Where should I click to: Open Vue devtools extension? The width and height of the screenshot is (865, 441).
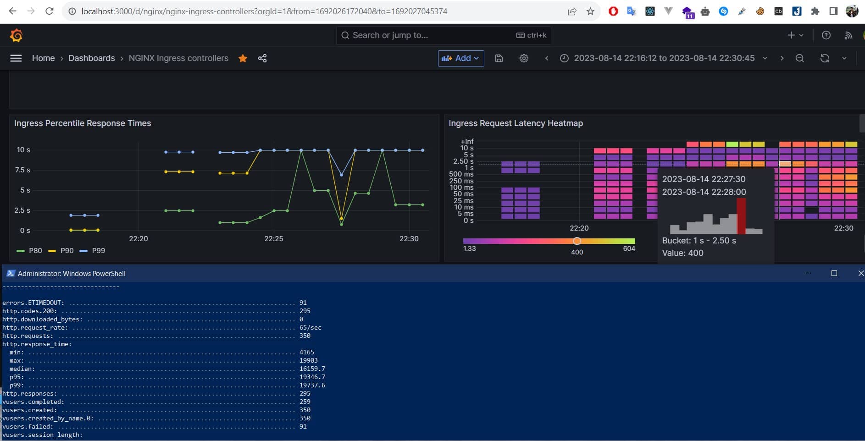point(668,11)
